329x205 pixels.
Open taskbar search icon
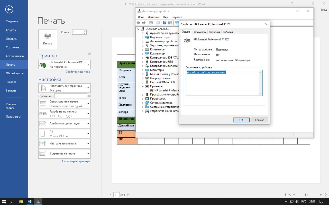tap(12, 201)
